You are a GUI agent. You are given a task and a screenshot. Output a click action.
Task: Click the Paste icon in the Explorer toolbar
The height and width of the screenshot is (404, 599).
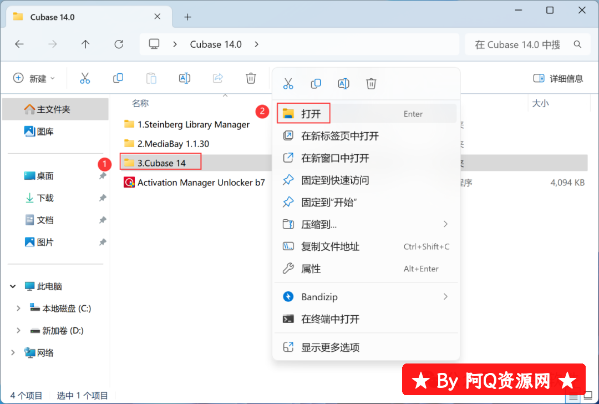(x=151, y=78)
